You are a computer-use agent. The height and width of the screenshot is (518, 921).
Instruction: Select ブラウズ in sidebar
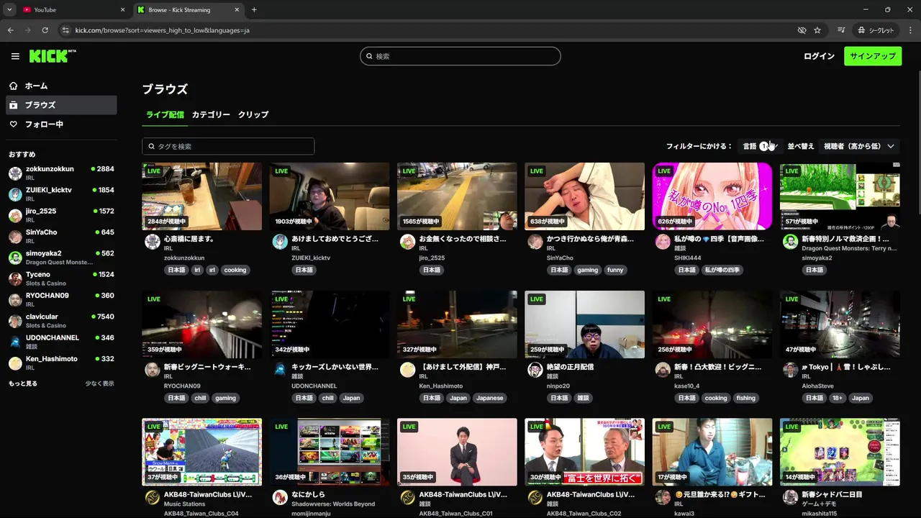click(61, 105)
